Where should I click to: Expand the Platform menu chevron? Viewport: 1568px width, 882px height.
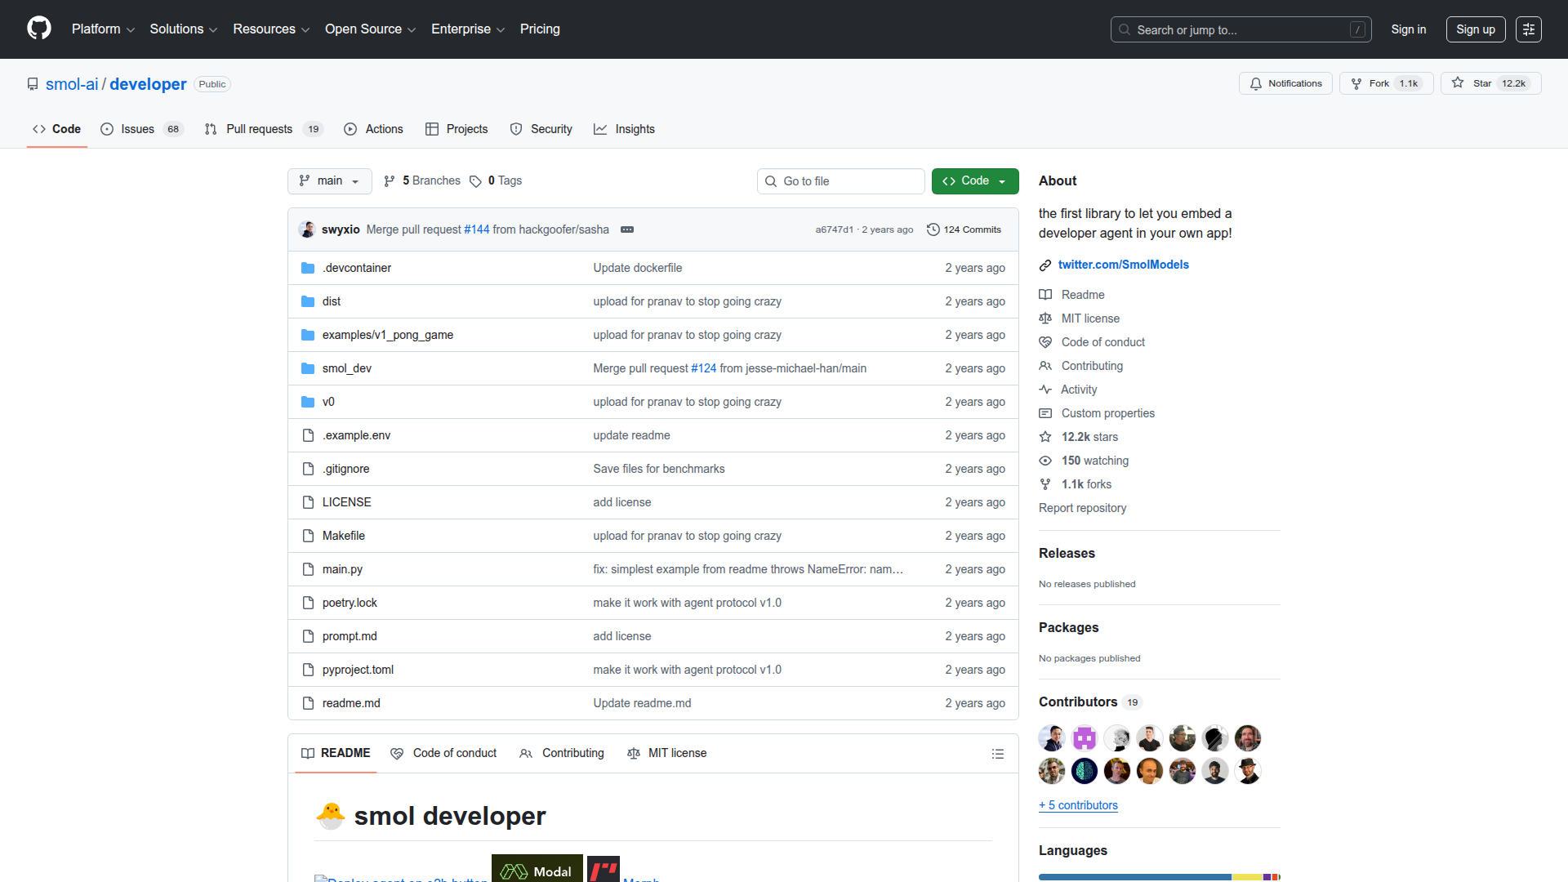131,29
